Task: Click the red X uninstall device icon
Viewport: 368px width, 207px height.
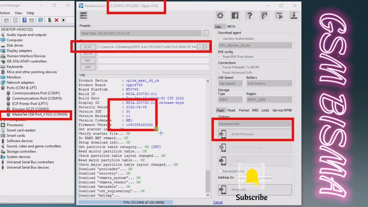Action: point(56,20)
